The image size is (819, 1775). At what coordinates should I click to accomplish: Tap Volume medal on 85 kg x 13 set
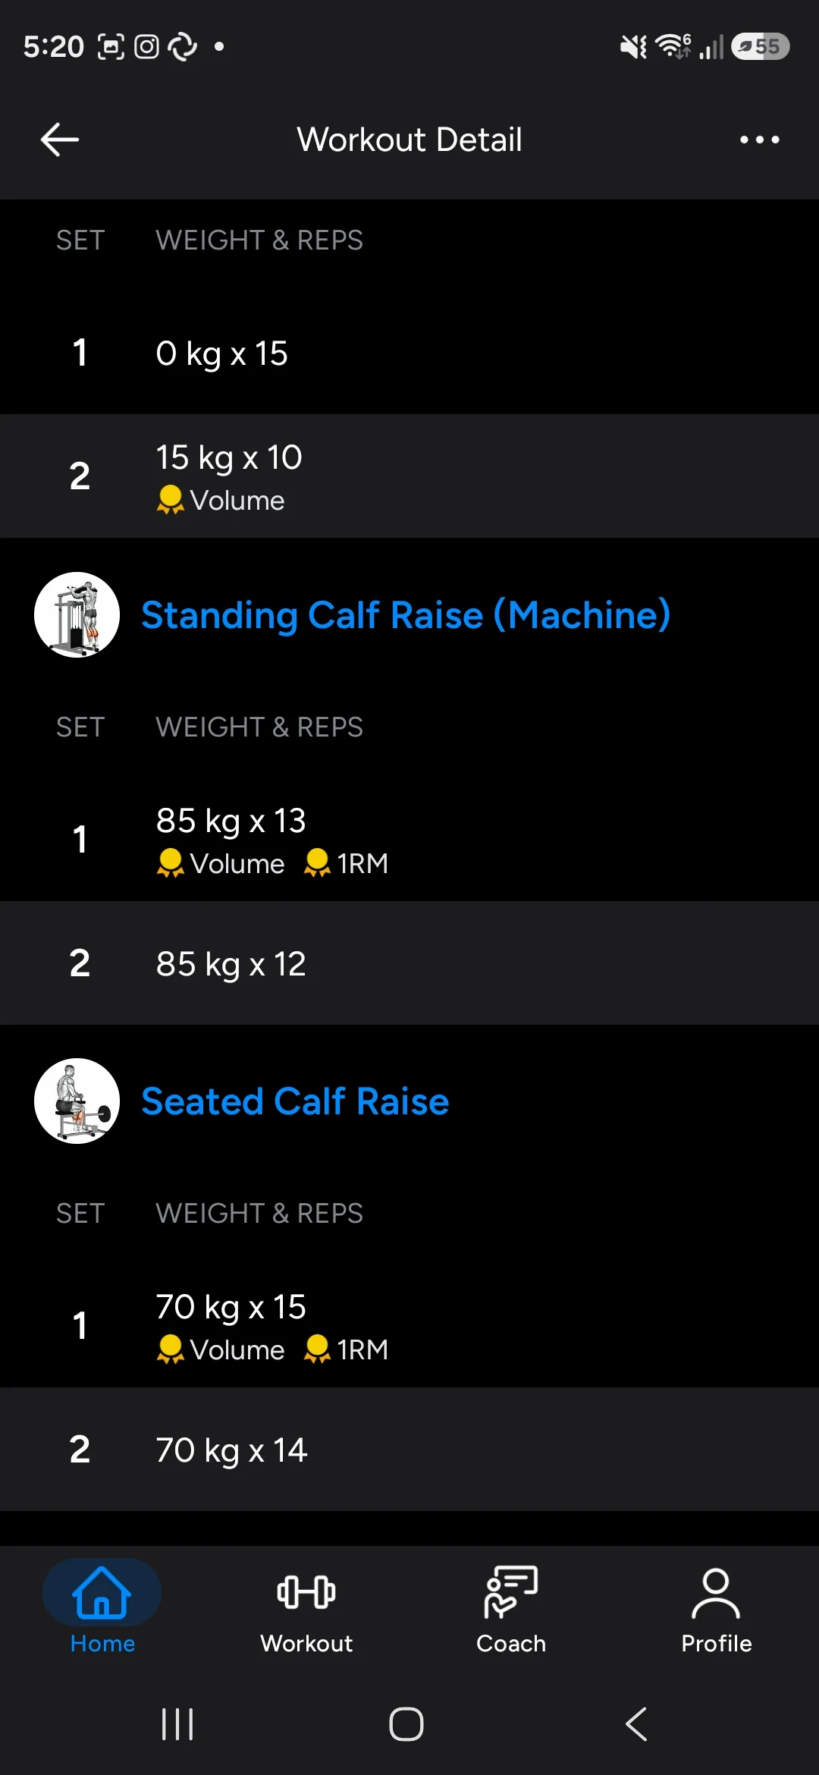pyautogui.click(x=221, y=863)
